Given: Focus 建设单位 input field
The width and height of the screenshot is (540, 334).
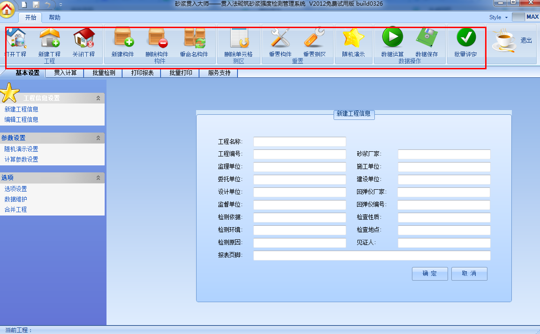Looking at the screenshot, I should [x=444, y=179].
